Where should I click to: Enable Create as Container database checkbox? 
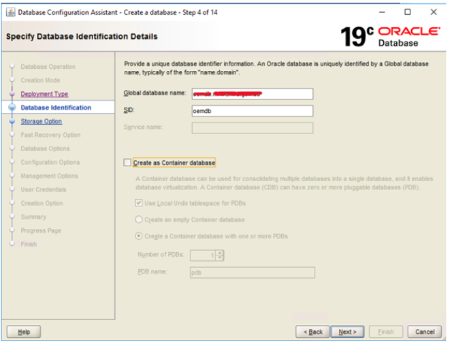pos(128,163)
